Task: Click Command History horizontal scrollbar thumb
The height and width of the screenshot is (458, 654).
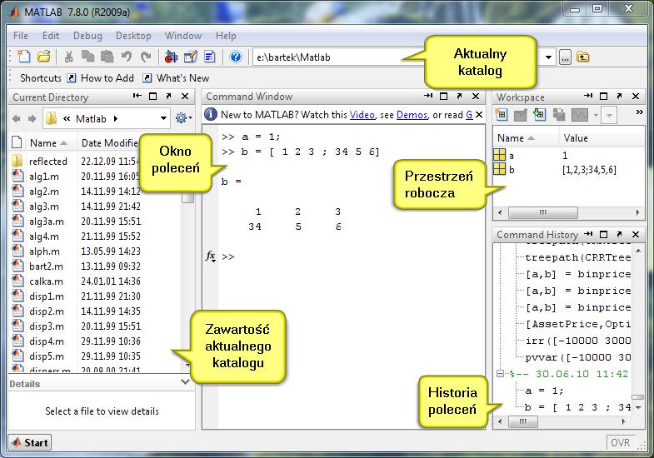Action: click(x=523, y=421)
